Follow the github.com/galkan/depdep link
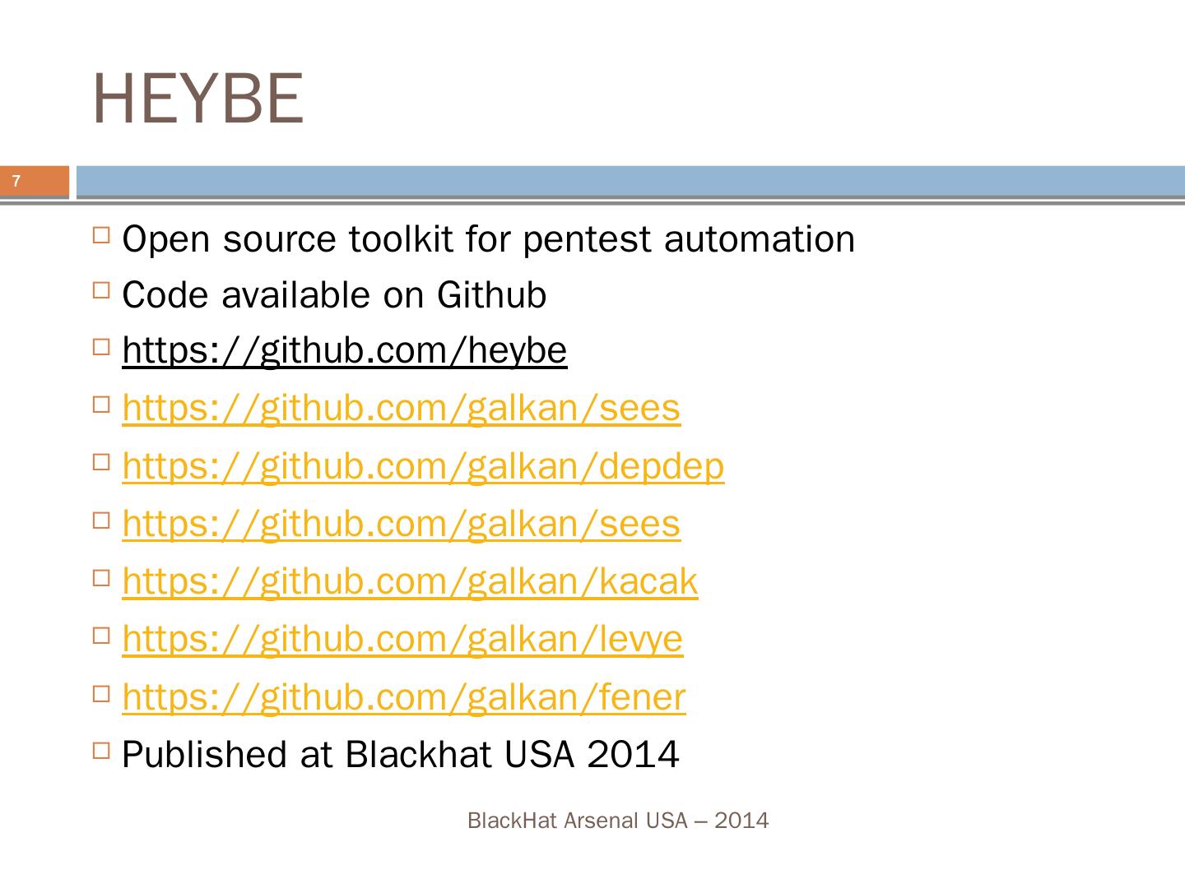Screen dimensions: 1185x888 423,466
